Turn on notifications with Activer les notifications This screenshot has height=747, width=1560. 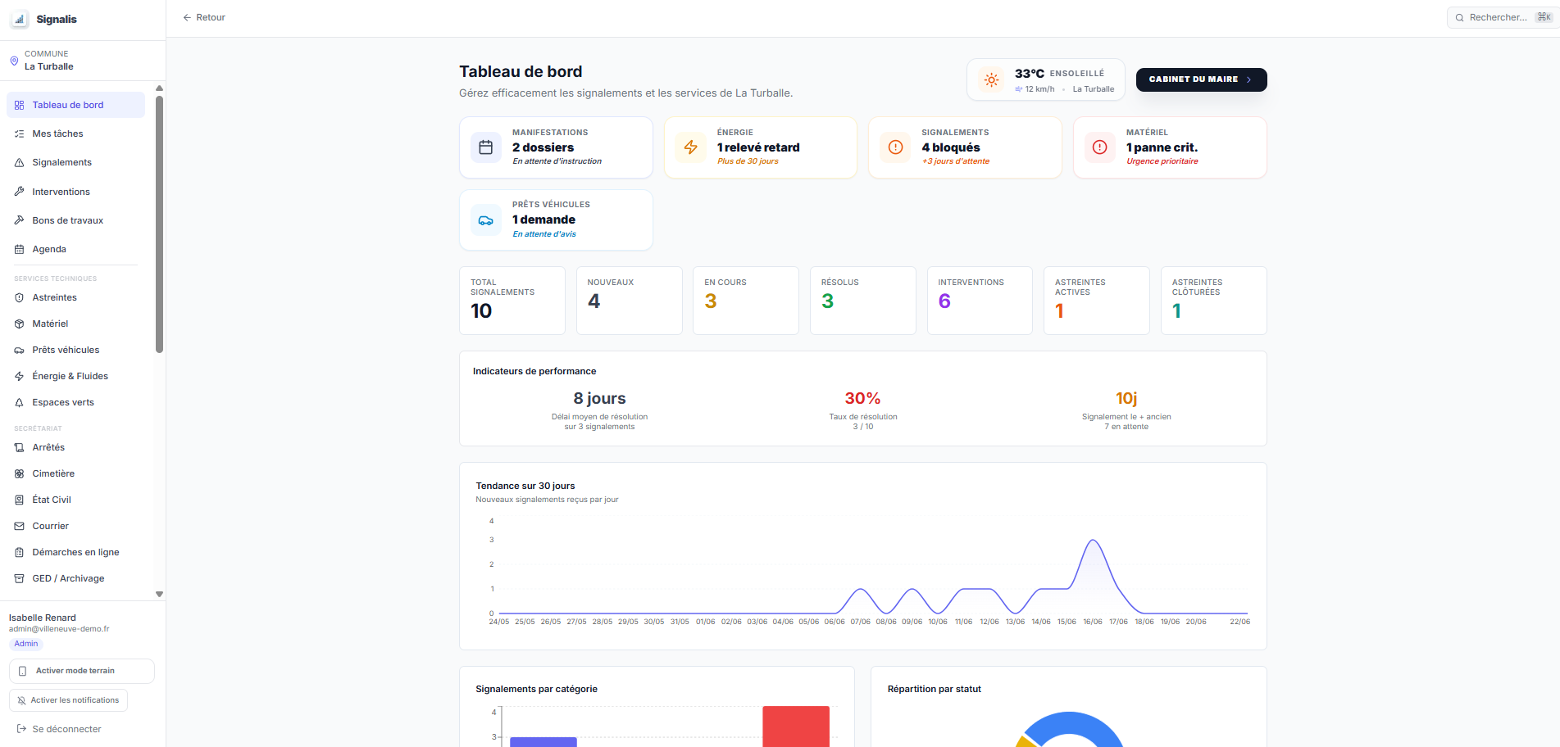(x=68, y=700)
